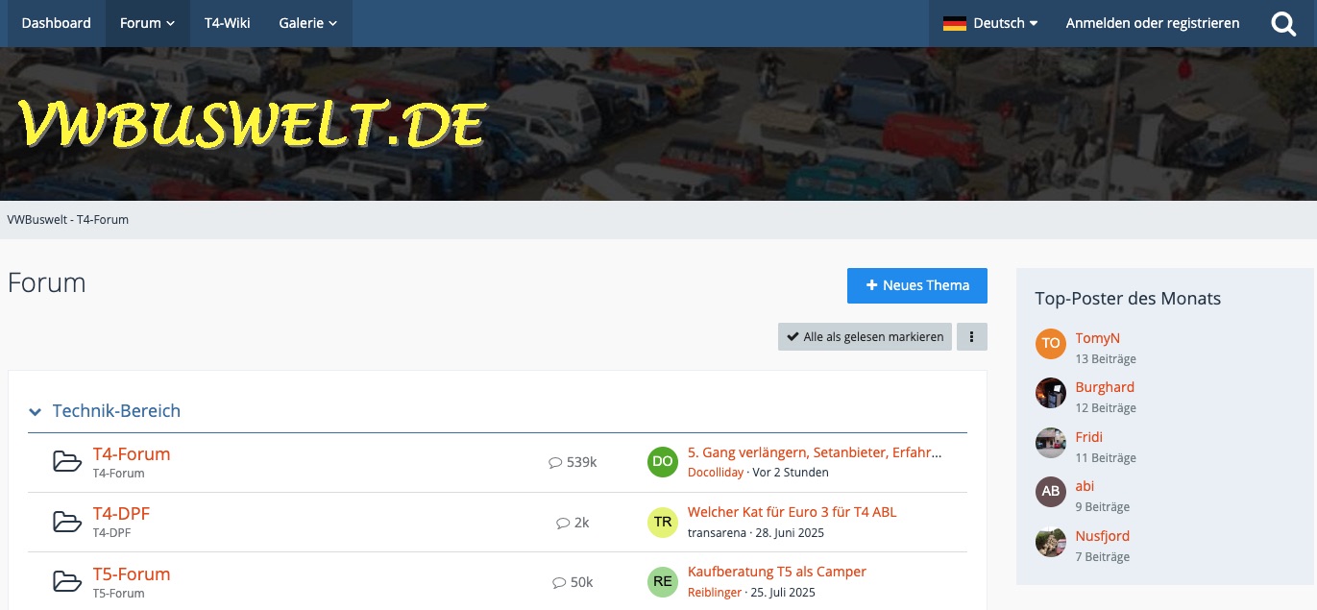
Task: Click the 11 Beiträge count
Action: pyautogui.click(x=1106, y=458)
